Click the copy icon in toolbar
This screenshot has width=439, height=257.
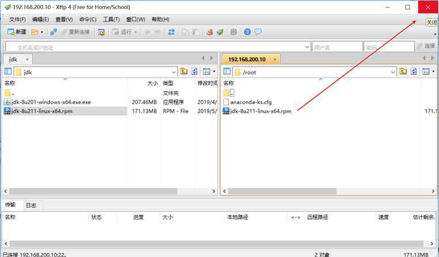185,32
